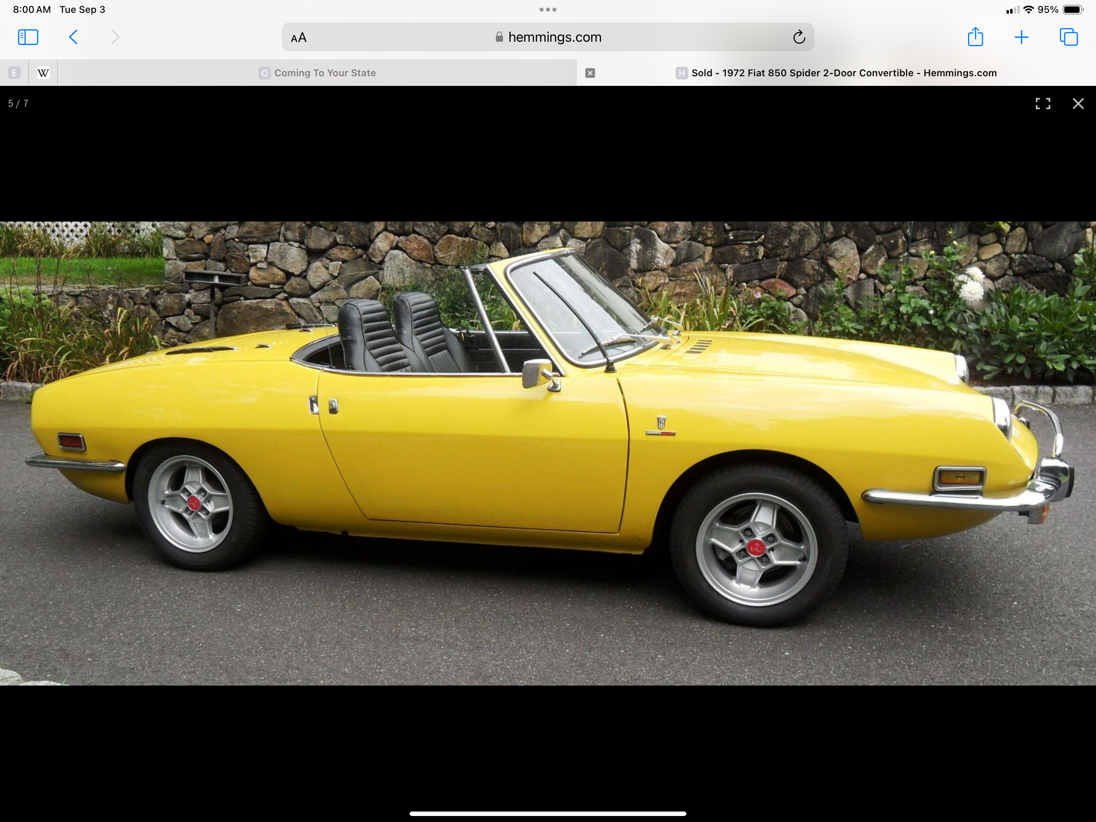Tap the 5 / 7 image counter
This screenshot has height=822, width=1096.
tap(18, 103)
